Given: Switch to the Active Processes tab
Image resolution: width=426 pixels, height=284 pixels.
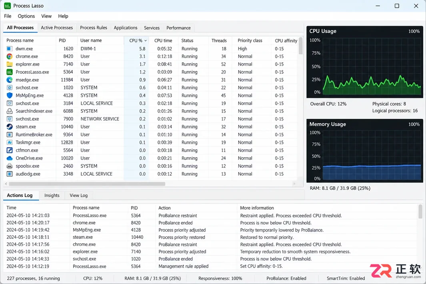Looking at the screenshot, I should coord(57,28).
